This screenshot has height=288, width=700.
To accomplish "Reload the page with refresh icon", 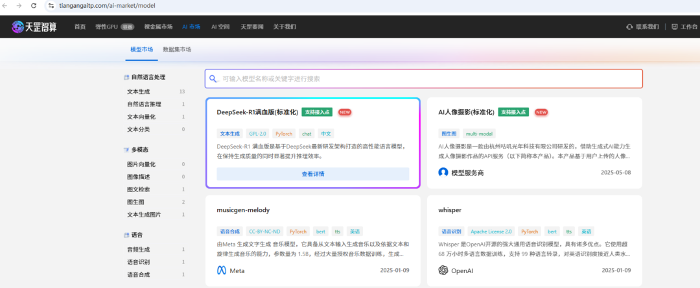I will click(34, 5).
